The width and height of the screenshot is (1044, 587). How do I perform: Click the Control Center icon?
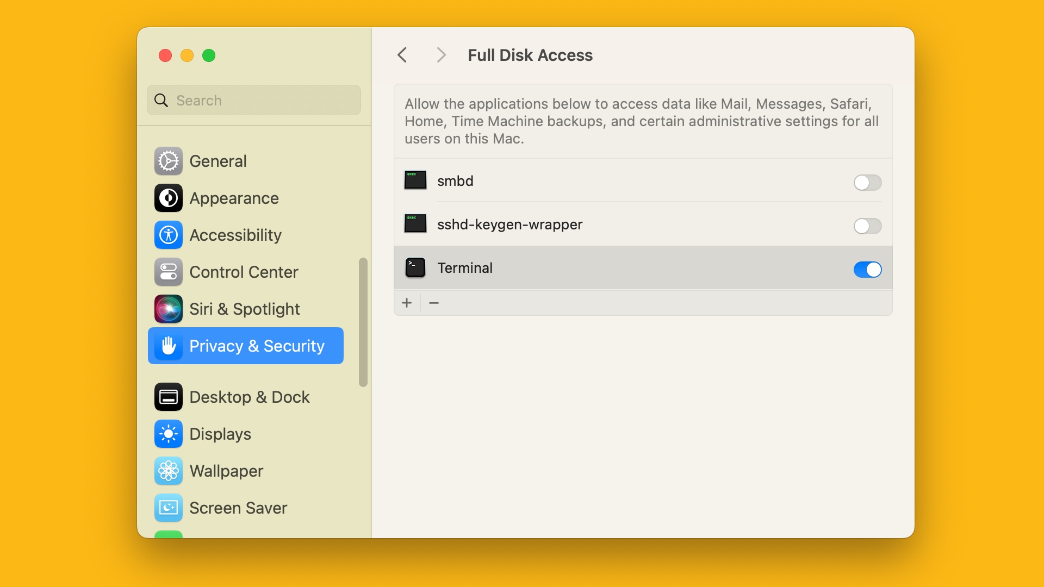(169, 272)
